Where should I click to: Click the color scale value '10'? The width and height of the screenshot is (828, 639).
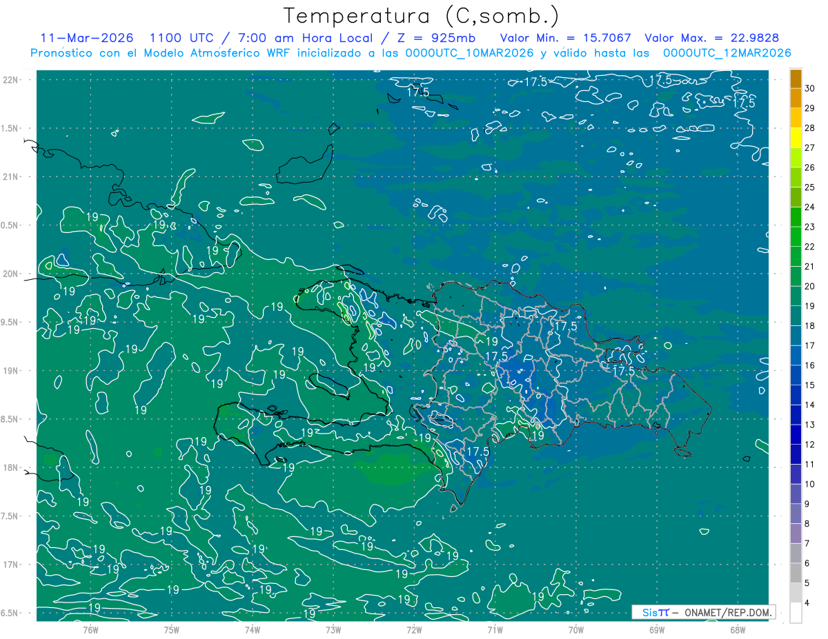coord(809,484)
